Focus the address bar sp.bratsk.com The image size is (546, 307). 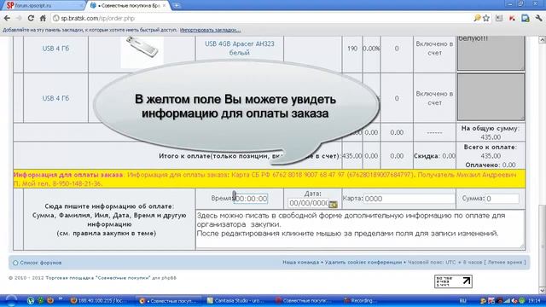tap(261, 18)
